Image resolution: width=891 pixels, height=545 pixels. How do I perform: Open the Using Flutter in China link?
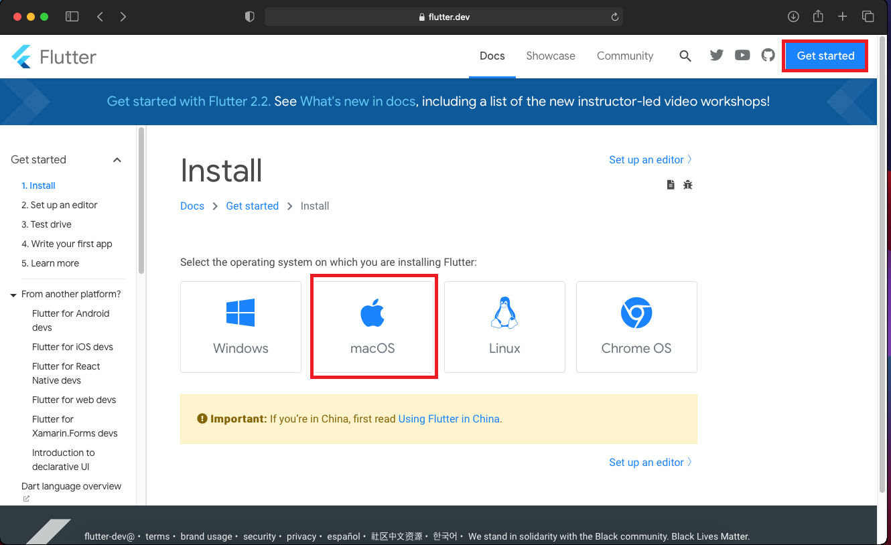click(x=449, y=419)
